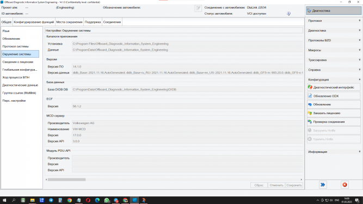Open WhatsApp from the taskbar
Screen dimensions: 363x204
(x=107, y=200)
